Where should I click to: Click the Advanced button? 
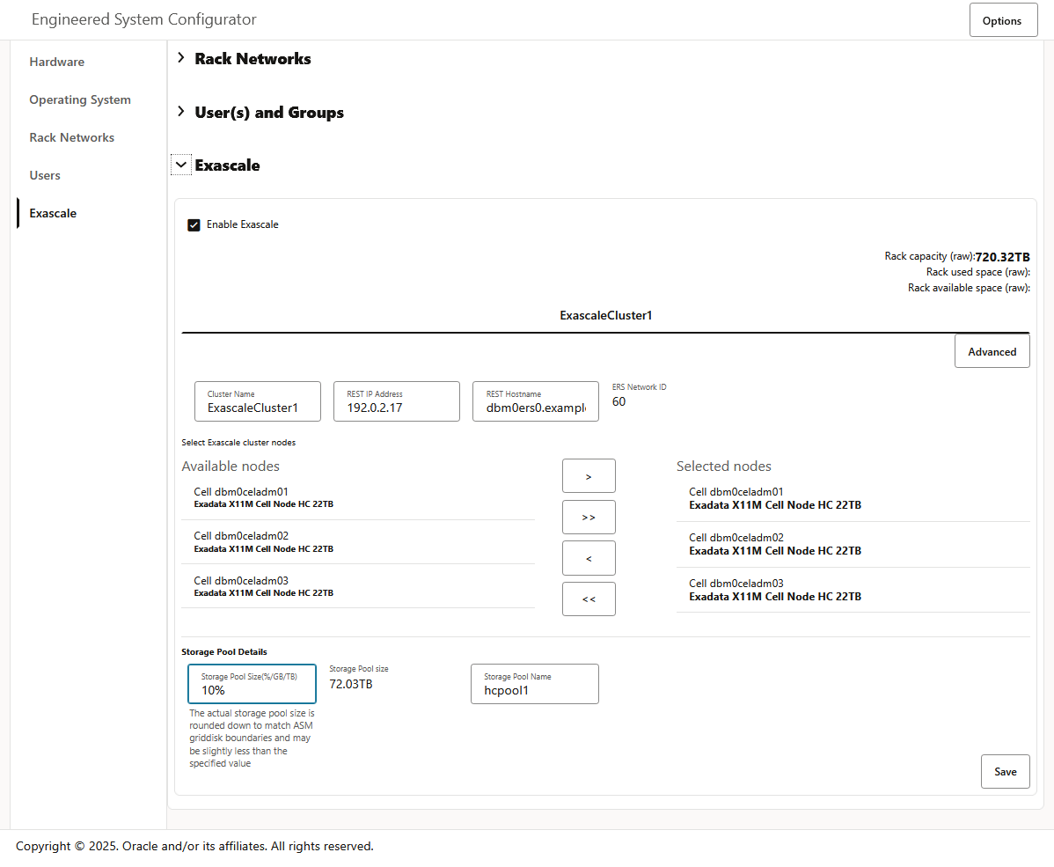pos(992,352)
